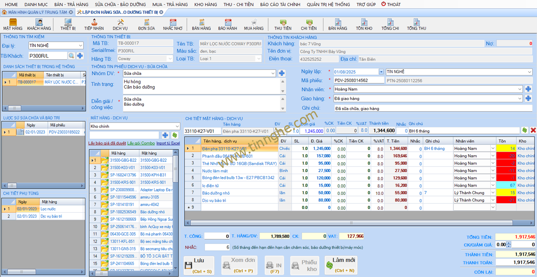The width and height of the screenshot is (537, 277).
Task: Select the Ic điện tử item cell
Action: (239, 185)
